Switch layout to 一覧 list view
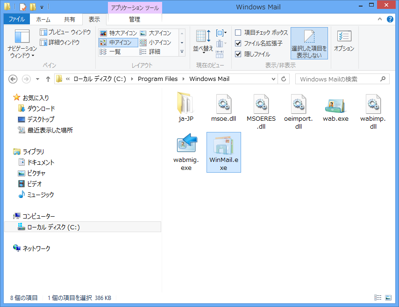The width and height of the screenshot is (399, 307). tap(110, 52)
